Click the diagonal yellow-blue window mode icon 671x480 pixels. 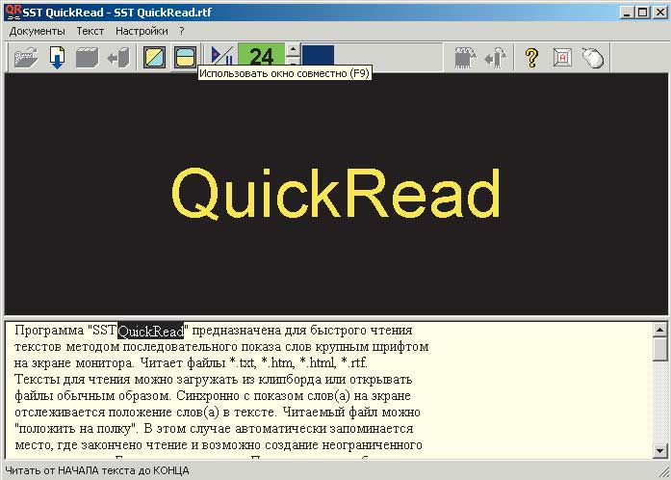[154, 57]
